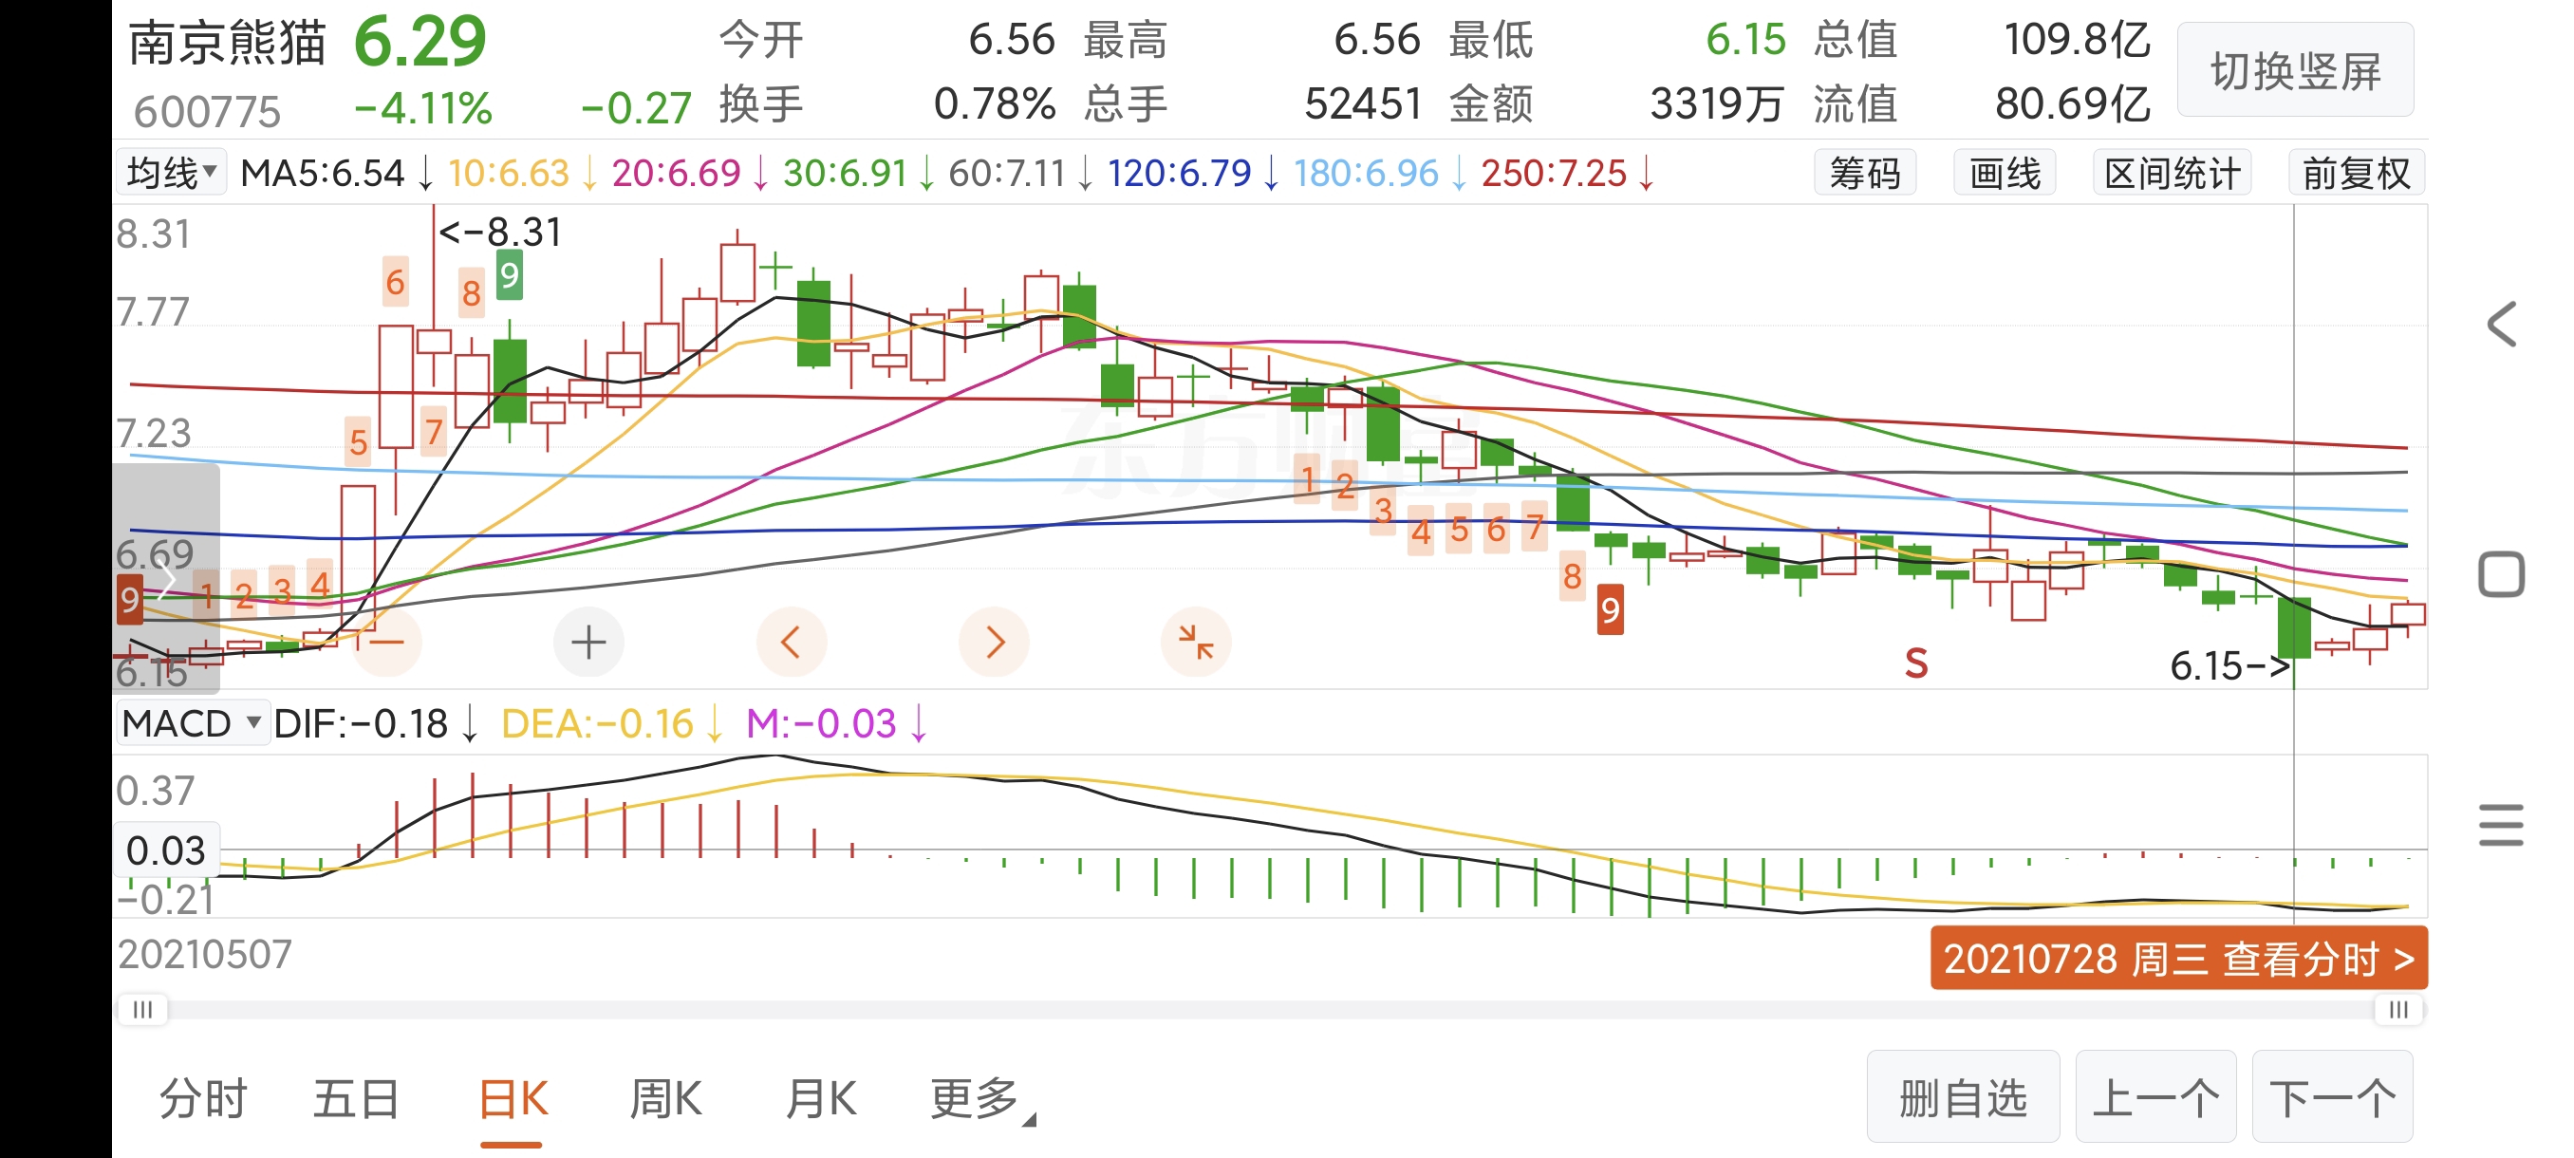The height and width of the screenshot is (1158, 2574).
Task: Grab the right timeline range slider handle
Action: (2398, 1010)
